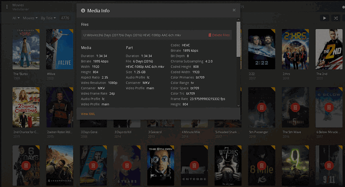
Task: Click the Chroma Subsampling 4:2:0 value
Action: (209, 61)
